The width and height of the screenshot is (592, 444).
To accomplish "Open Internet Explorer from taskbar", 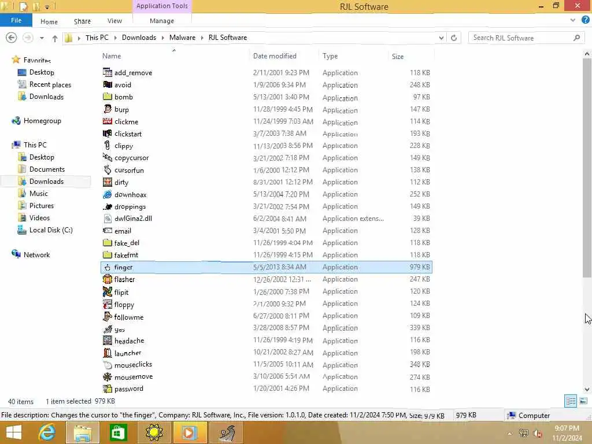I will (47, 432).
